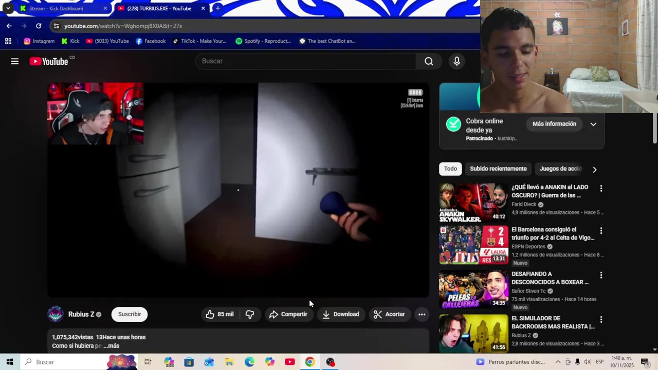Expand the description with ...más
The height and width of the screenshot is (370, 658).
(x=111, y=346)
